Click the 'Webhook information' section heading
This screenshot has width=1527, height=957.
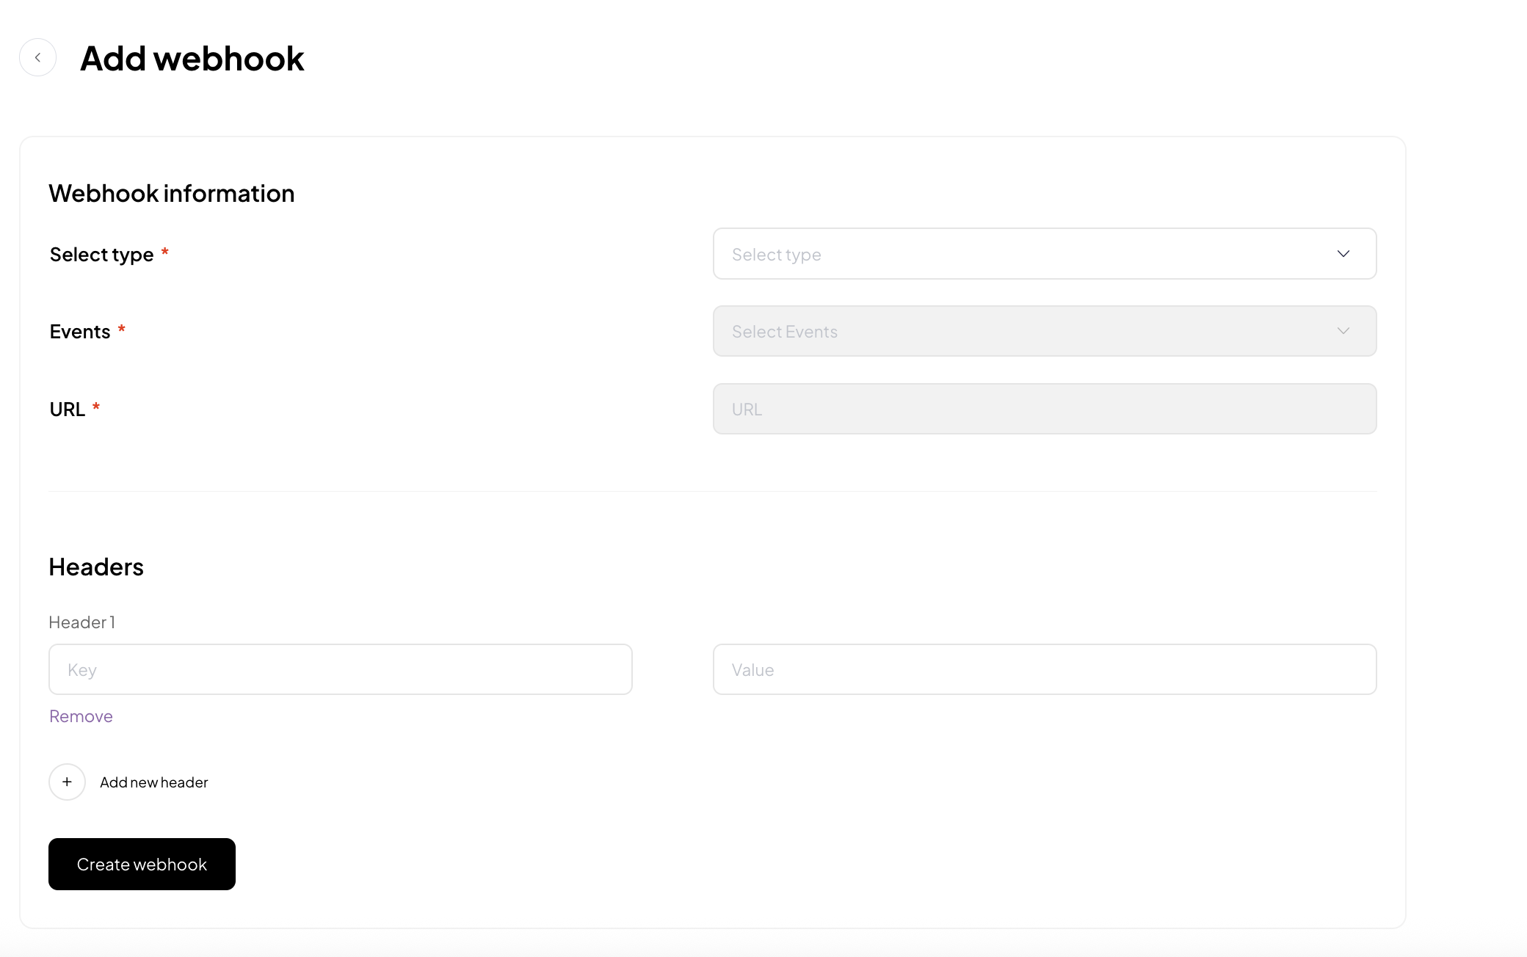171,194
